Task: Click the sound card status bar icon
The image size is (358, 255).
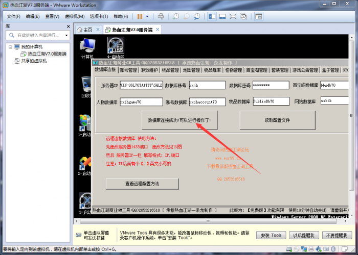Action: tap(319, 249)
